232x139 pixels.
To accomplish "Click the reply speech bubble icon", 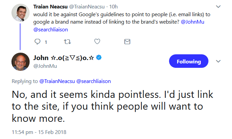I will [38, 42].
